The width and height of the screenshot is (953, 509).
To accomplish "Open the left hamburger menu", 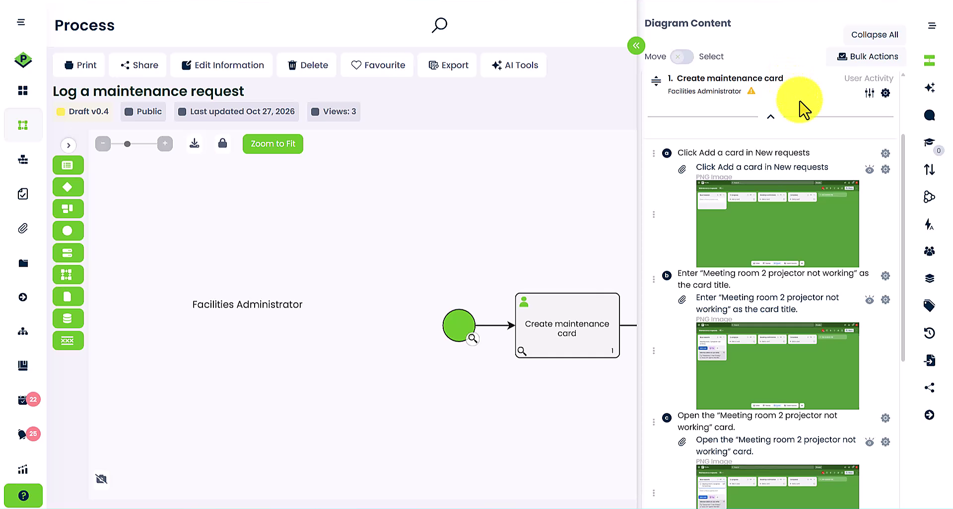I will click(21, 22).
